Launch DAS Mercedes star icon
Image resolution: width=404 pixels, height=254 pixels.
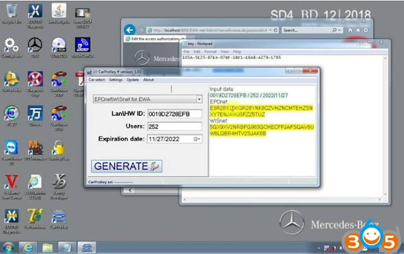(x=35, y=48)
